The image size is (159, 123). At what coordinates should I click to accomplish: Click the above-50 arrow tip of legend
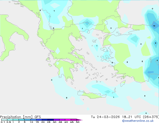[x=79, y=120]
